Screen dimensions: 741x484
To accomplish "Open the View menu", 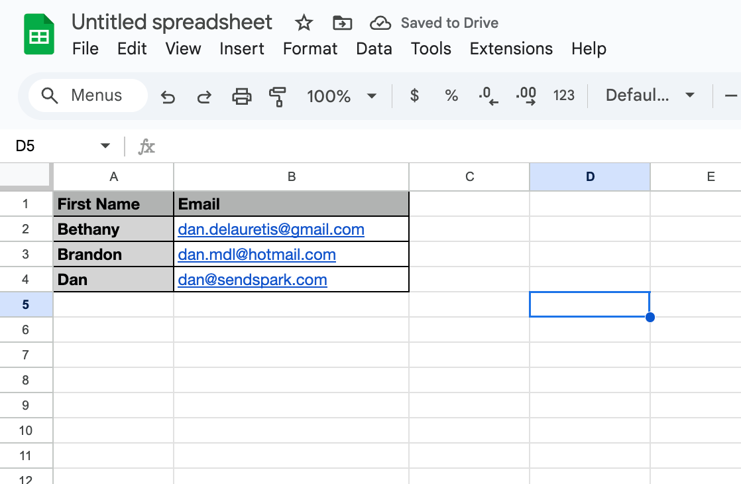I will click(x=183, y=48).
